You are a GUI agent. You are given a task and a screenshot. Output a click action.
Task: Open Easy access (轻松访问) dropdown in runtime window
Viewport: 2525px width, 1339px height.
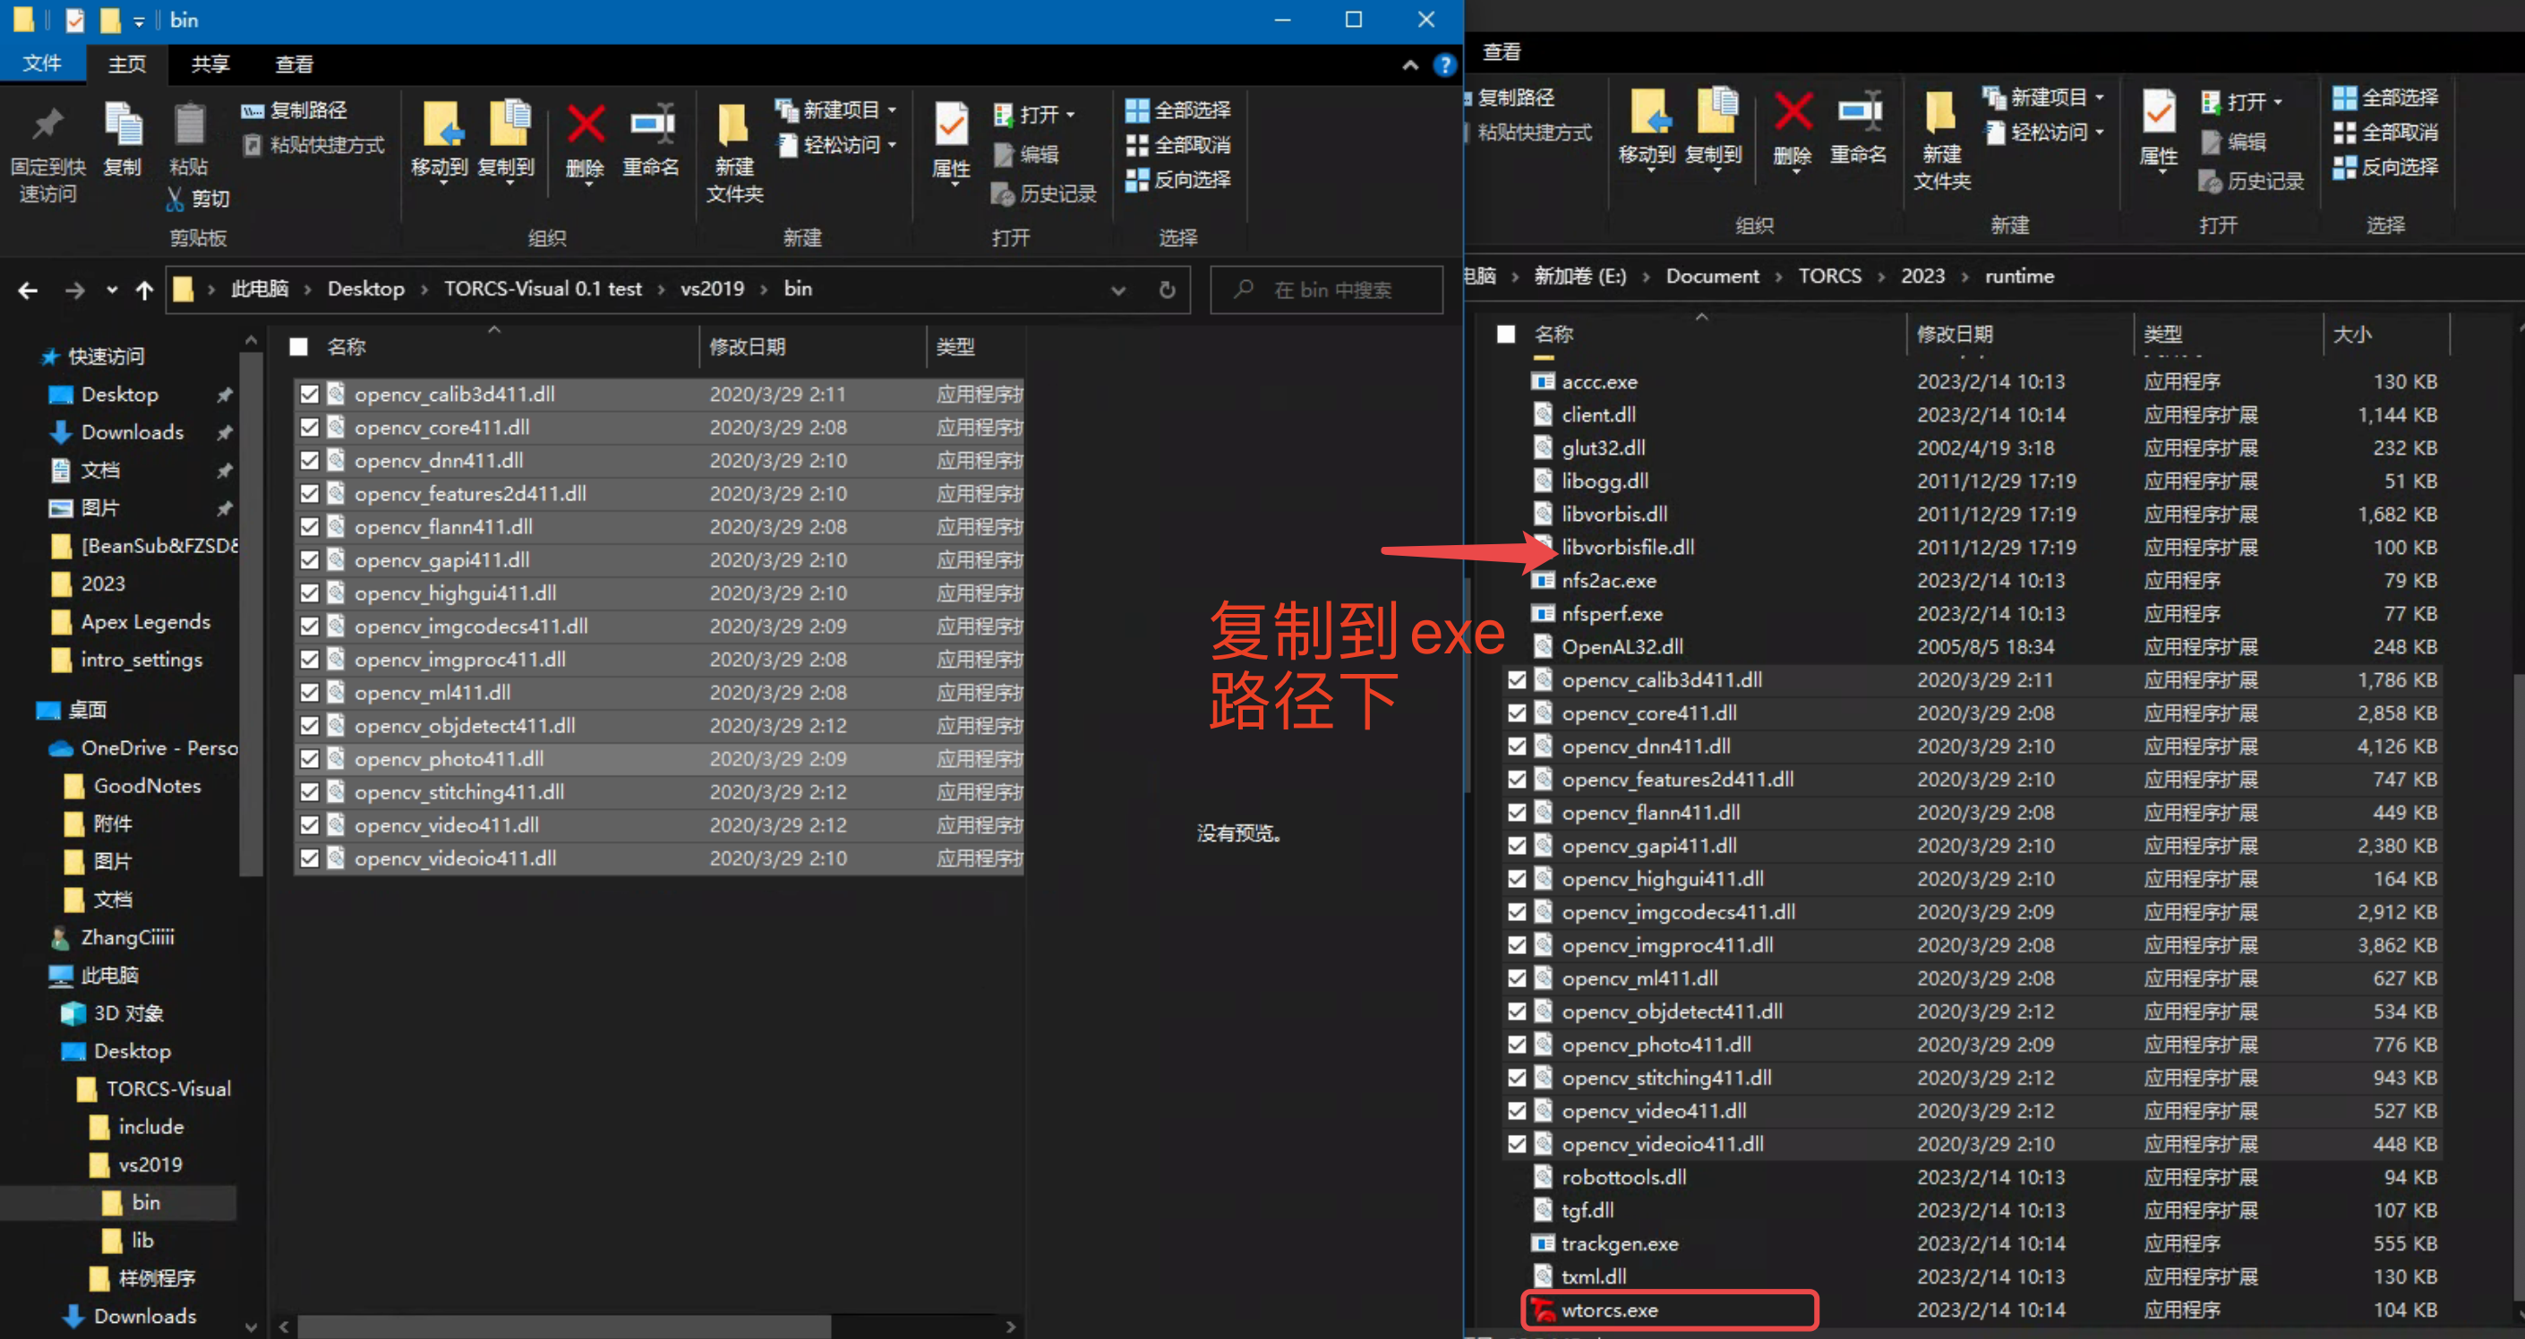[2045, 132]
